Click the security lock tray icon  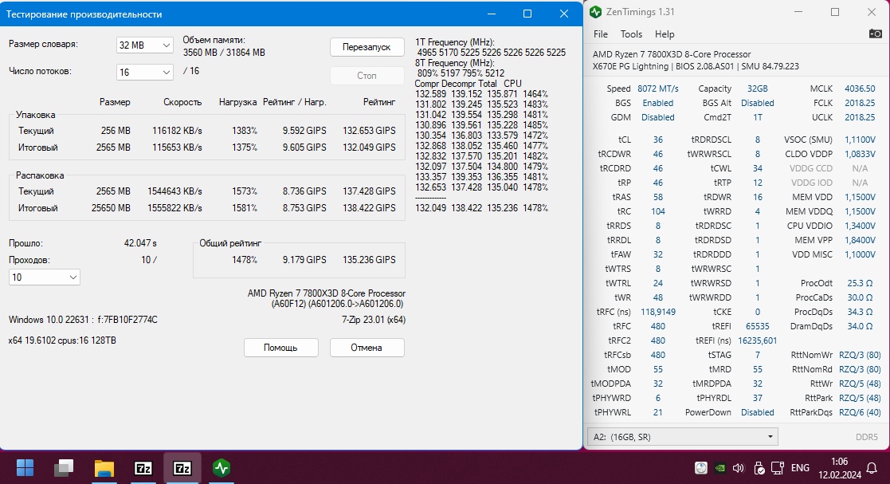tap(759, 468)
